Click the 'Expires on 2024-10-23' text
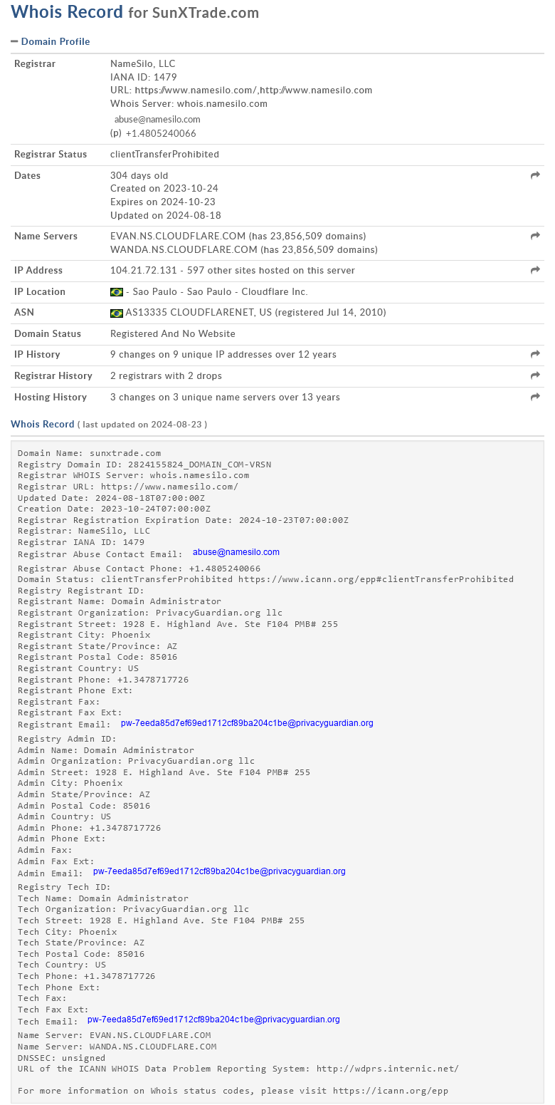This screenshot has width=555, height=1105. [164, 202]
